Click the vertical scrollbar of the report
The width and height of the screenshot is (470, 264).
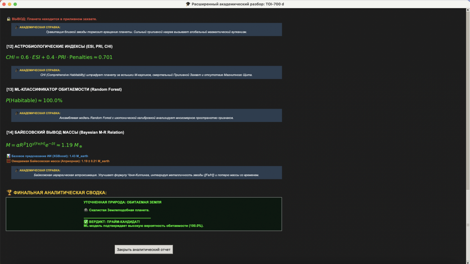(468, 136)
